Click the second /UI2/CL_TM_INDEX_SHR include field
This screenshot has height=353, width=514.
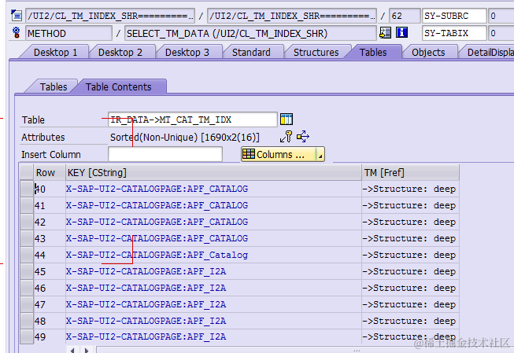[x=292, y=16]
